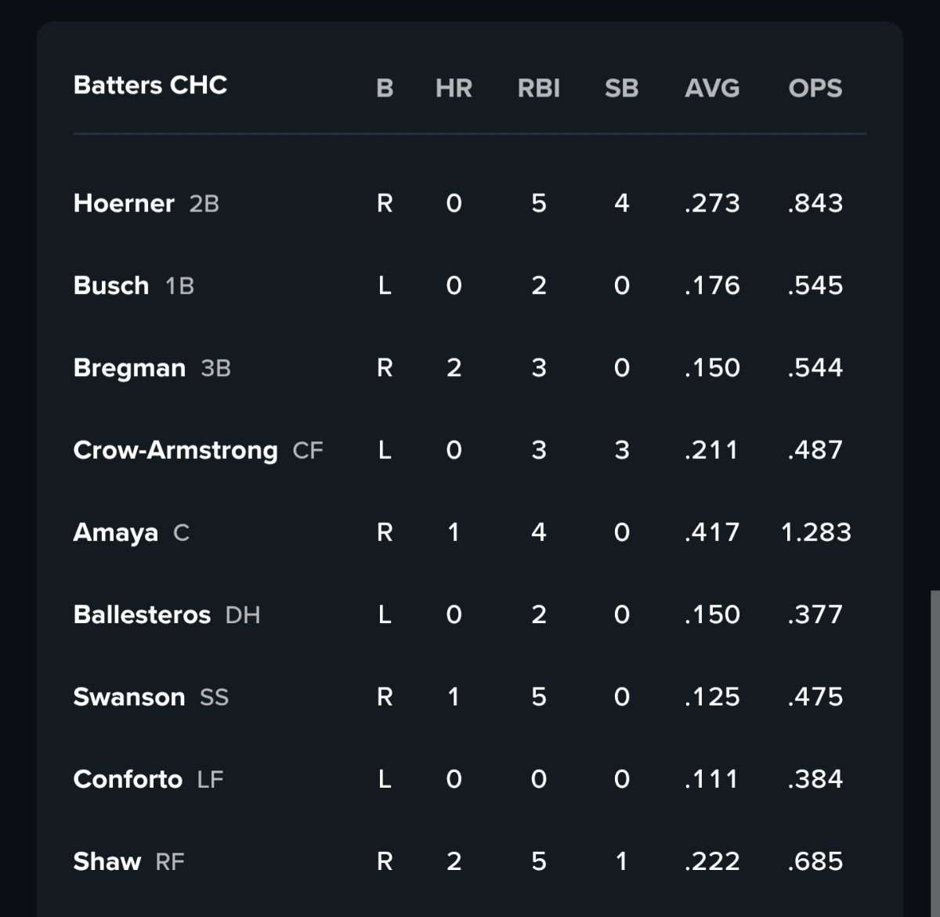This screenshot has height=917, width=940.
Task: Open Swanson's player page
Action: click(129, 697)
